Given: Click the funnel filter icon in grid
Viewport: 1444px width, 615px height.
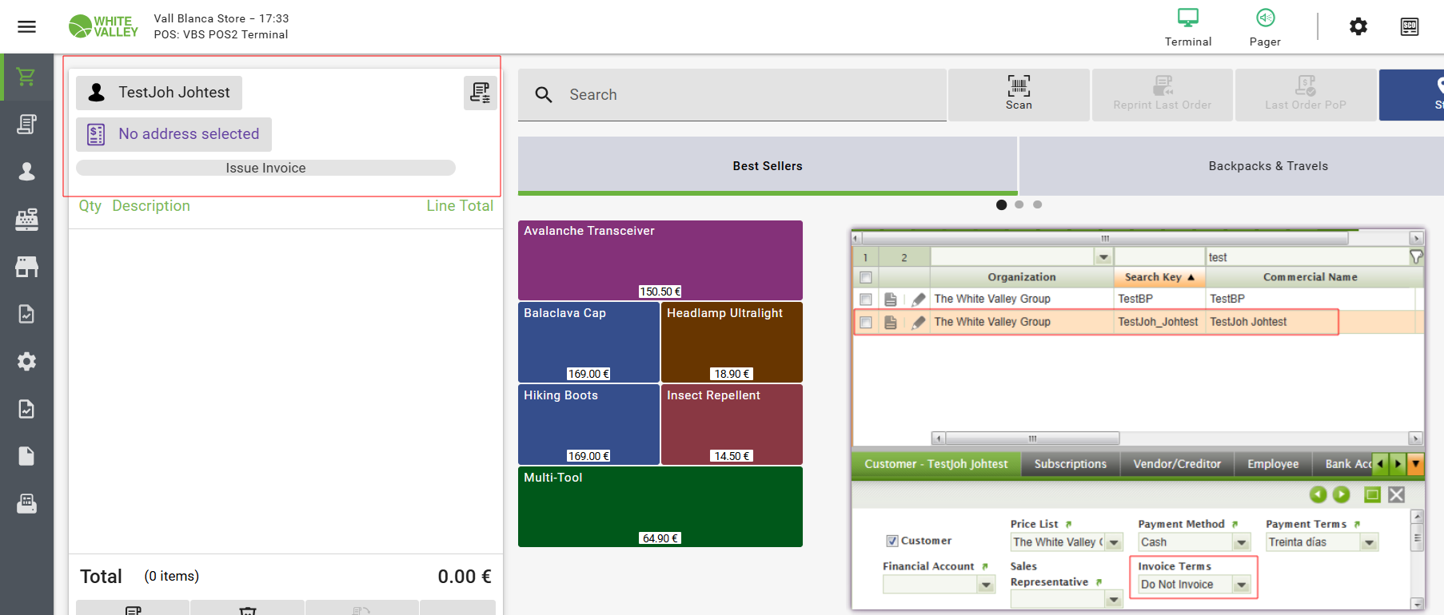Looking at the screenshot, I should pos(1416,256).
